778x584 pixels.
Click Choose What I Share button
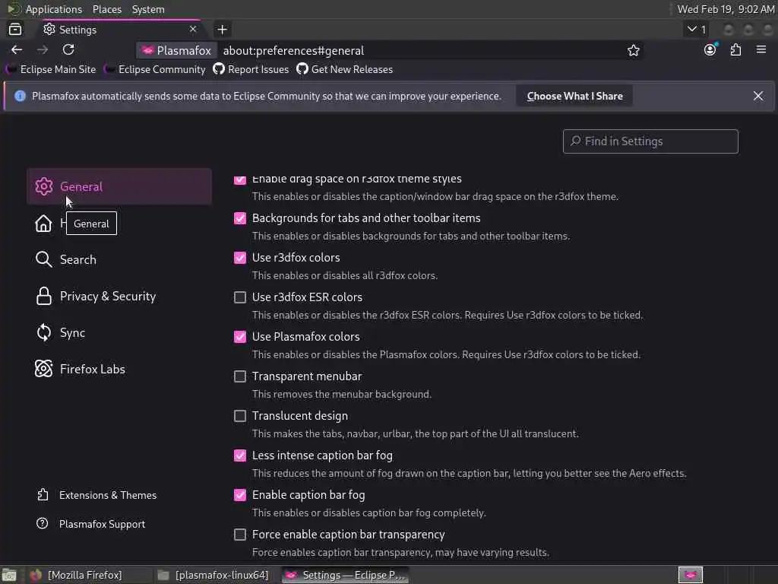(574, 96)
